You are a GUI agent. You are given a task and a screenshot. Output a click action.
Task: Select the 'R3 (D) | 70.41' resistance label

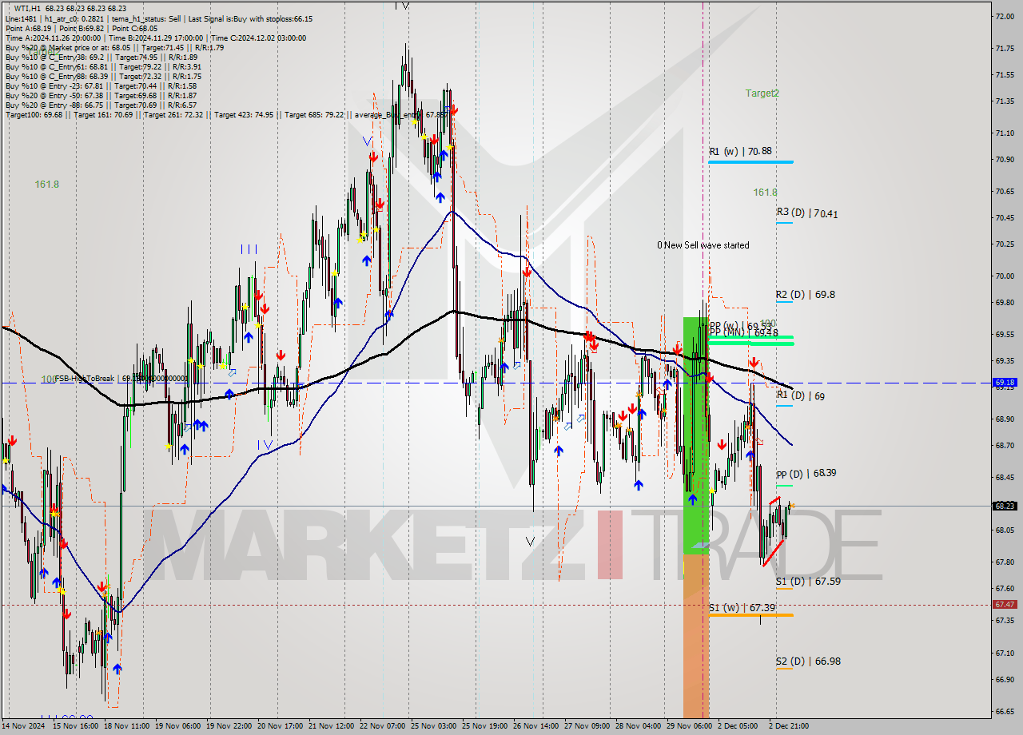(x=806, y=213)
